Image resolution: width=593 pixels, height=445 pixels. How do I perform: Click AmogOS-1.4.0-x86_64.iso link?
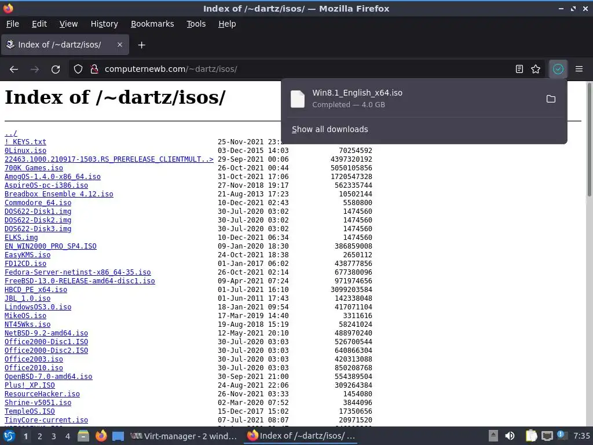coord(53,177)
